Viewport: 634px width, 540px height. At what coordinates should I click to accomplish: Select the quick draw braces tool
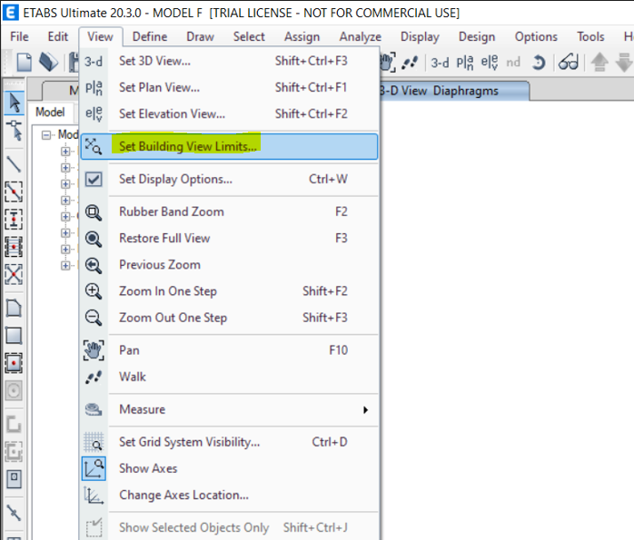click(14, 274)
